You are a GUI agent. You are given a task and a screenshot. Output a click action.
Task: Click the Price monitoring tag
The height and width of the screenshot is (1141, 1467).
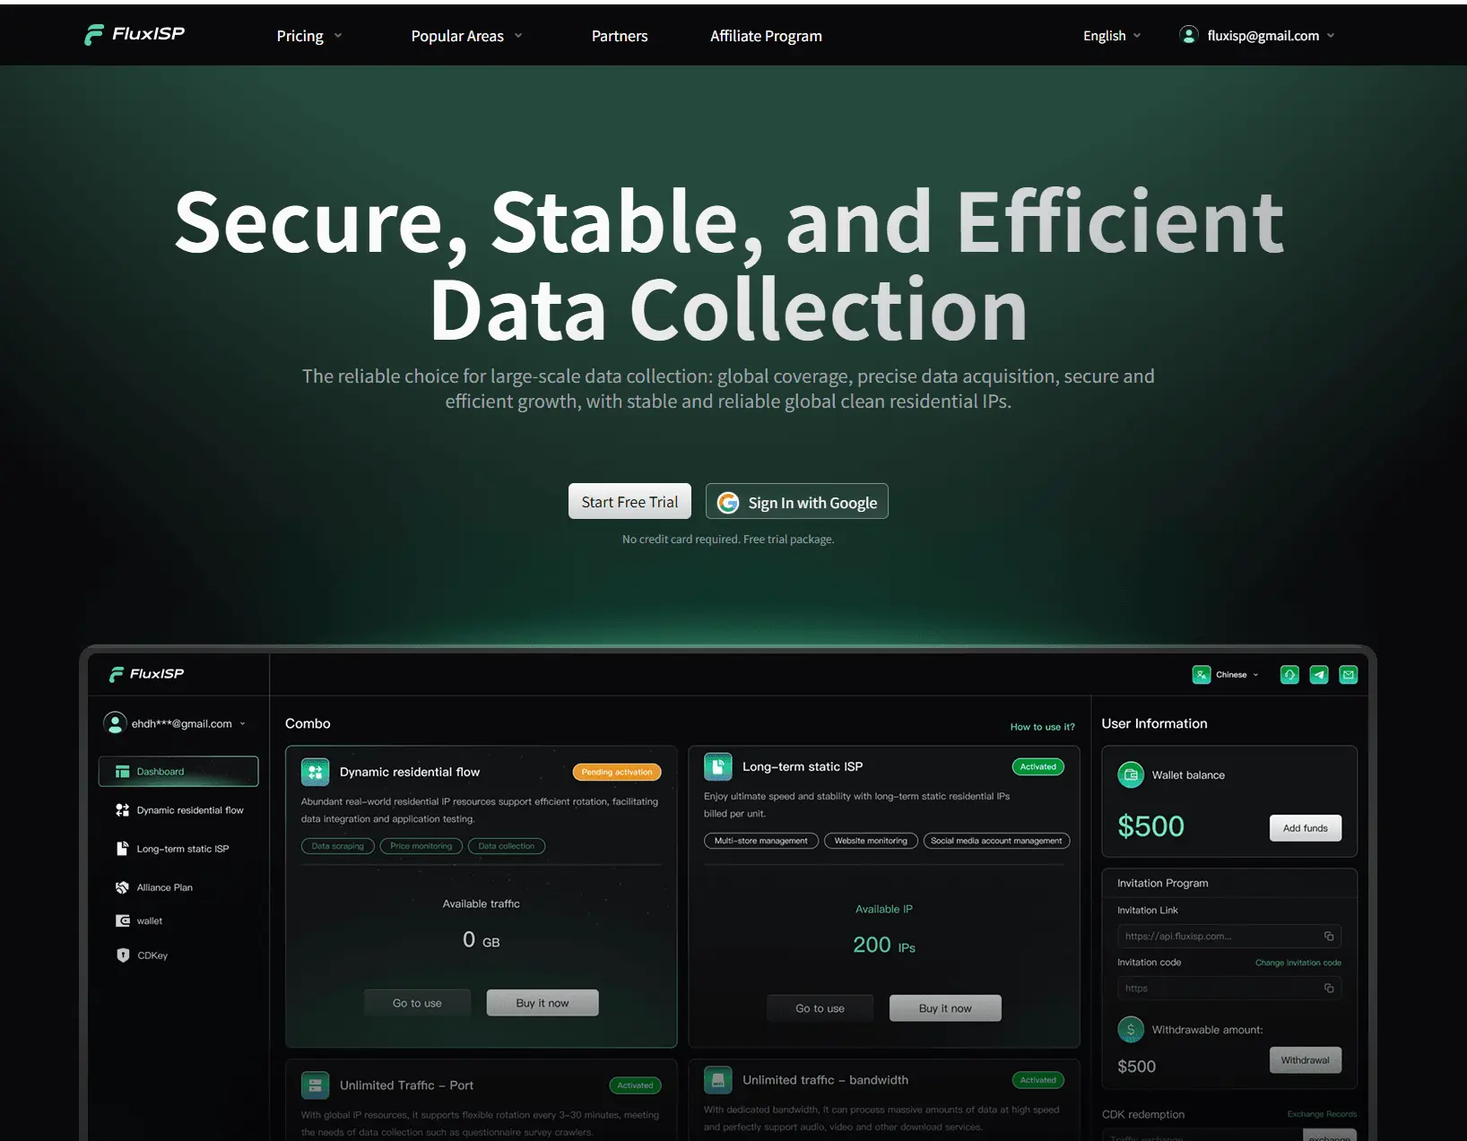(x=421, y=846)
